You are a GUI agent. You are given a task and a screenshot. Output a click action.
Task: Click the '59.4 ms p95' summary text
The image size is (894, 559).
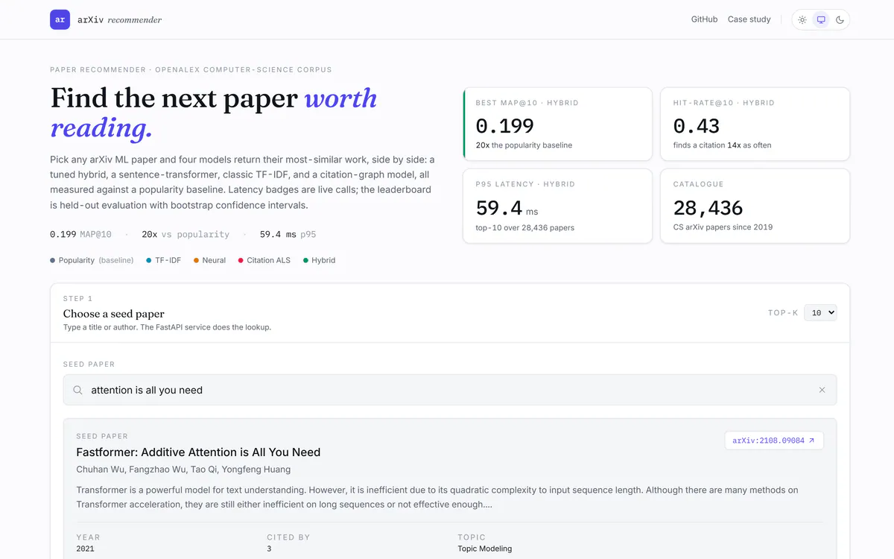288,234
